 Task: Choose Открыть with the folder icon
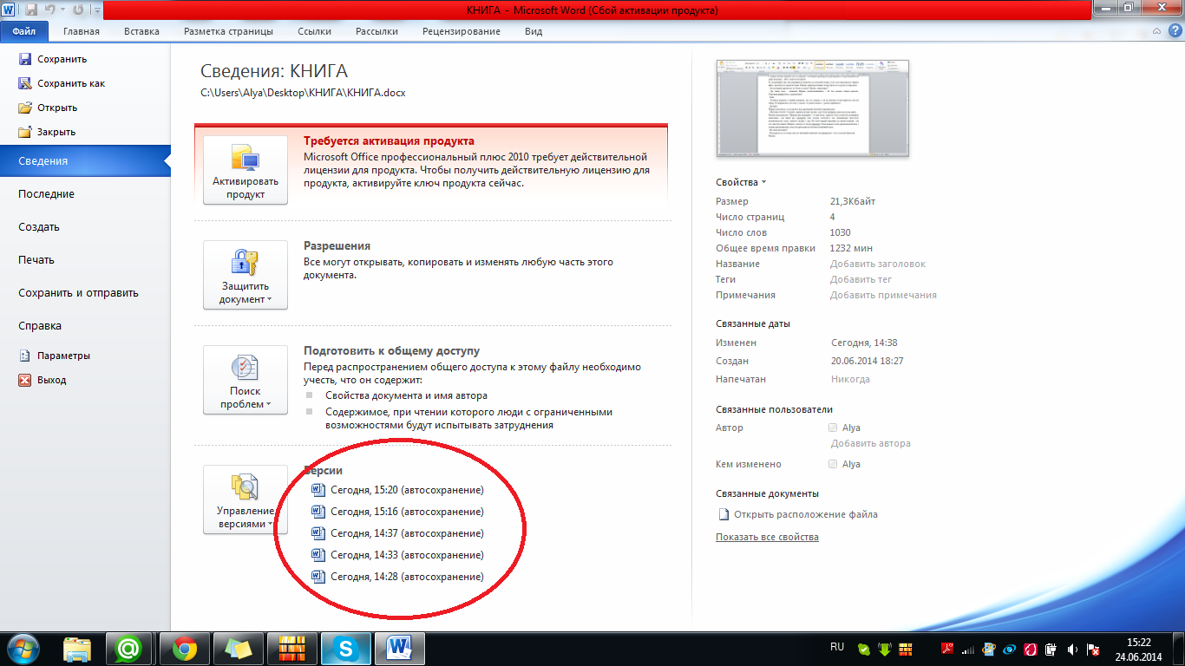(48, 108)
